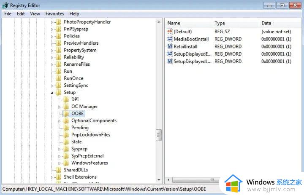Viewport: 304px width, 195px height.
Task: Expand the PnPSysprep key
Action: point(52,29)
